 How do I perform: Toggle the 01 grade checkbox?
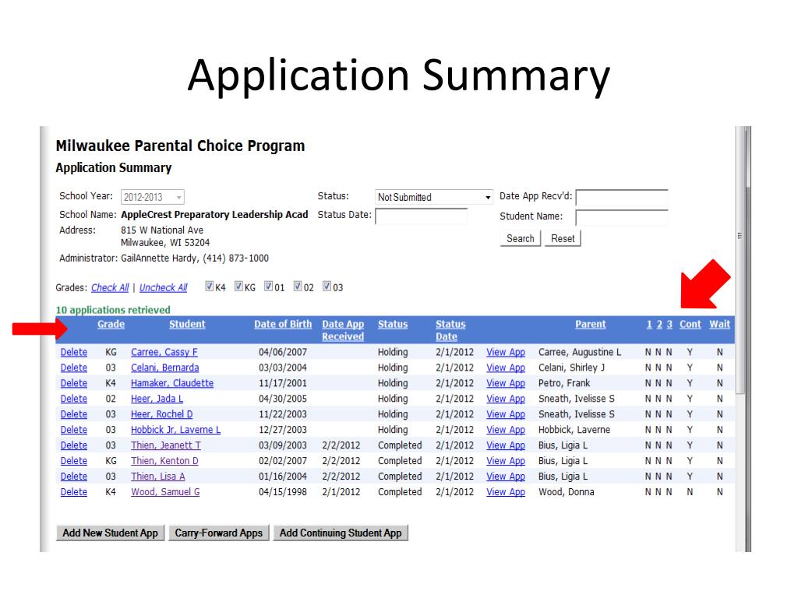(268, 287)
